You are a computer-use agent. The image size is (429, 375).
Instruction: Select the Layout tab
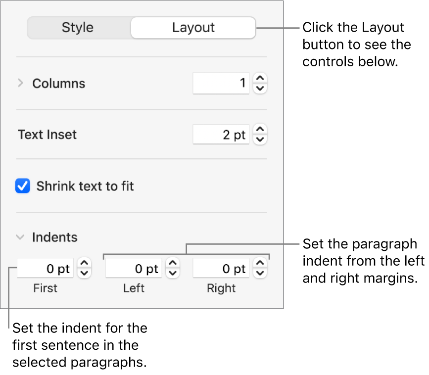tap(193, 28)
